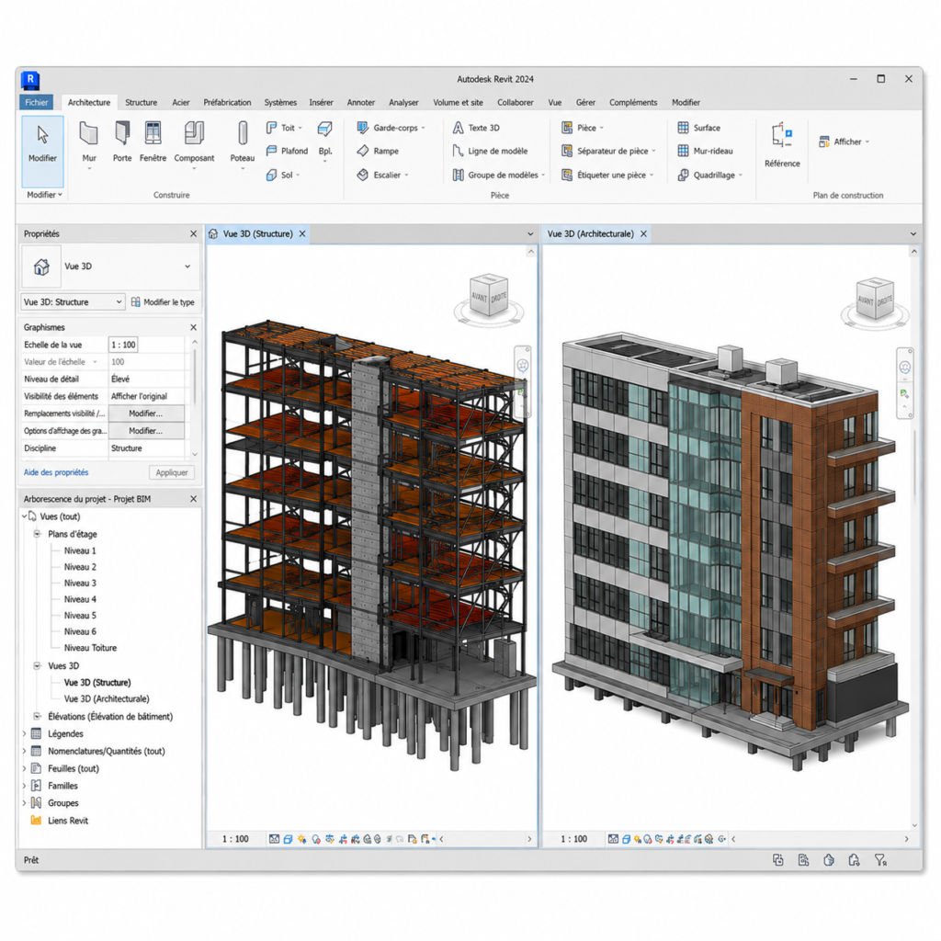Select the Composant tool
Screen dimensions: 941x941
point(194,144)
